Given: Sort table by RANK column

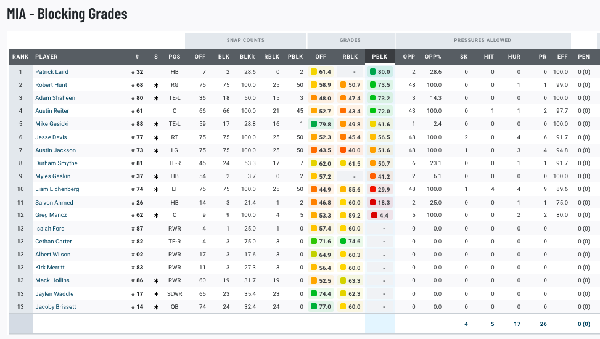Looking at the screenshot, I should 20,57.
